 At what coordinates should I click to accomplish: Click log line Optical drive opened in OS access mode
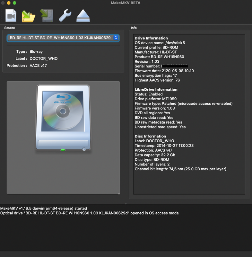[90, 213]
